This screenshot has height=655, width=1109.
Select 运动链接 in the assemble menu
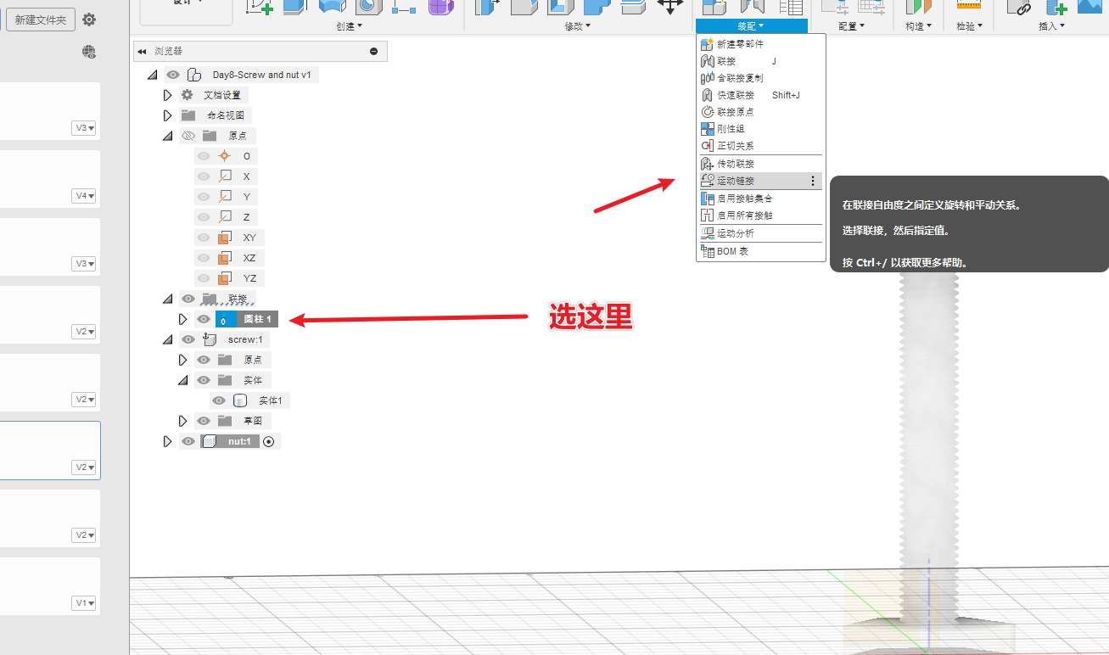735,181
